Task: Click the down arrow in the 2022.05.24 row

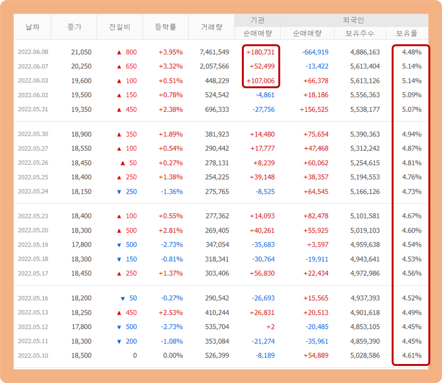Action: [119, 192]
